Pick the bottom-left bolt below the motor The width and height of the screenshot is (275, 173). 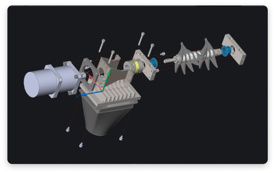pyautogui.click(x=67, y=129)
